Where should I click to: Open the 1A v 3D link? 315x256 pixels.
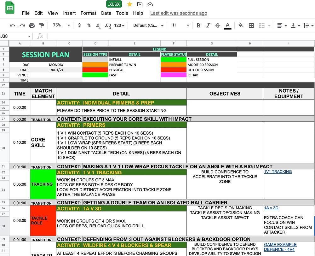coord(271,208)
